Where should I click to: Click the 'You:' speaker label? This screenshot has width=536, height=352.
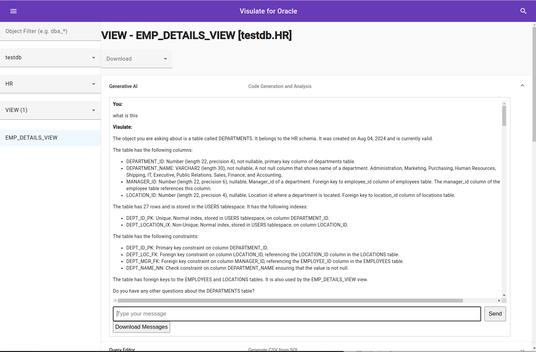coord(118,104)
